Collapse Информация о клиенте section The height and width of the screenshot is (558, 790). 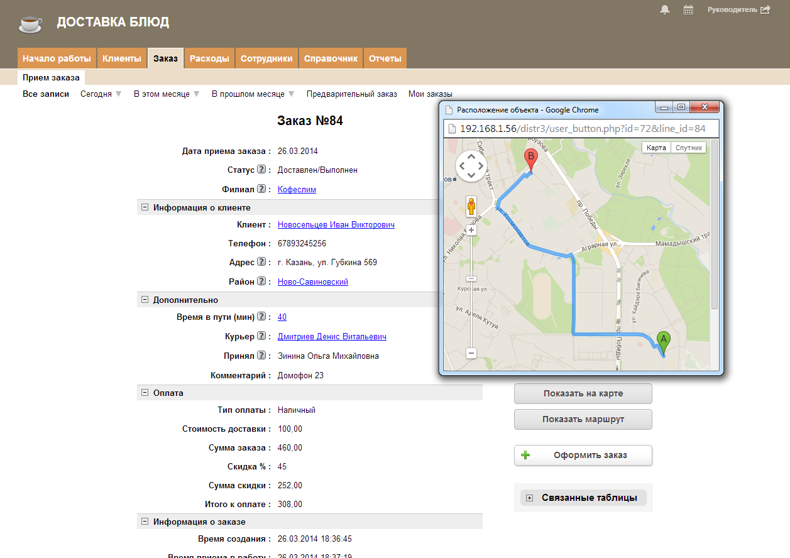tap(145, 207)
